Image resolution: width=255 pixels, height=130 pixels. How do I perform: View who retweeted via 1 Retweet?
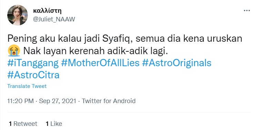[x=23, y=124]
